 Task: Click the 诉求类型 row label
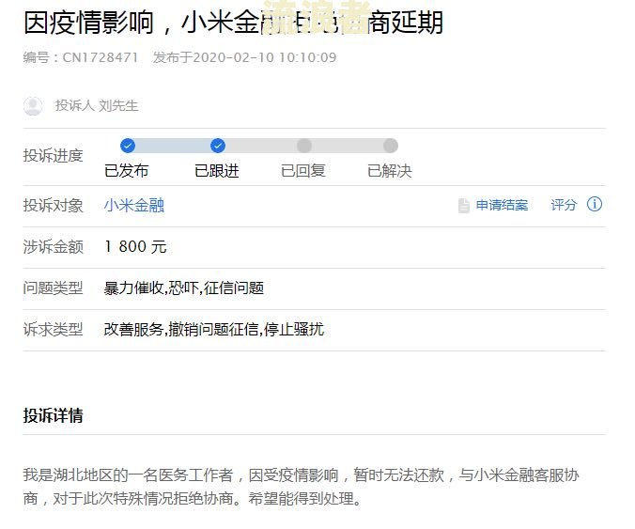tap(53, 329)
